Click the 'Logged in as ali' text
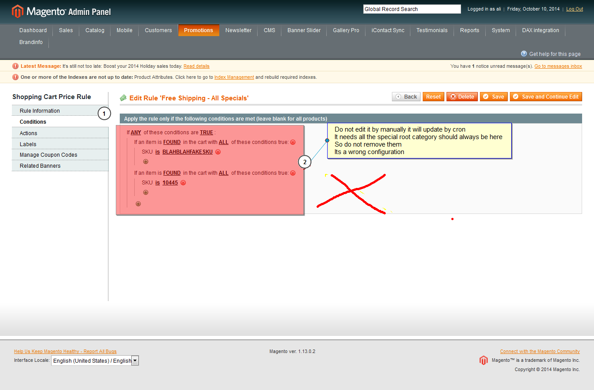 (x=484, y=9)
